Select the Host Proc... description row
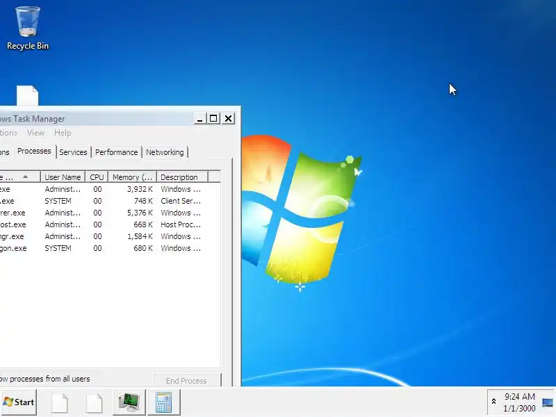 tap(181, 224)
